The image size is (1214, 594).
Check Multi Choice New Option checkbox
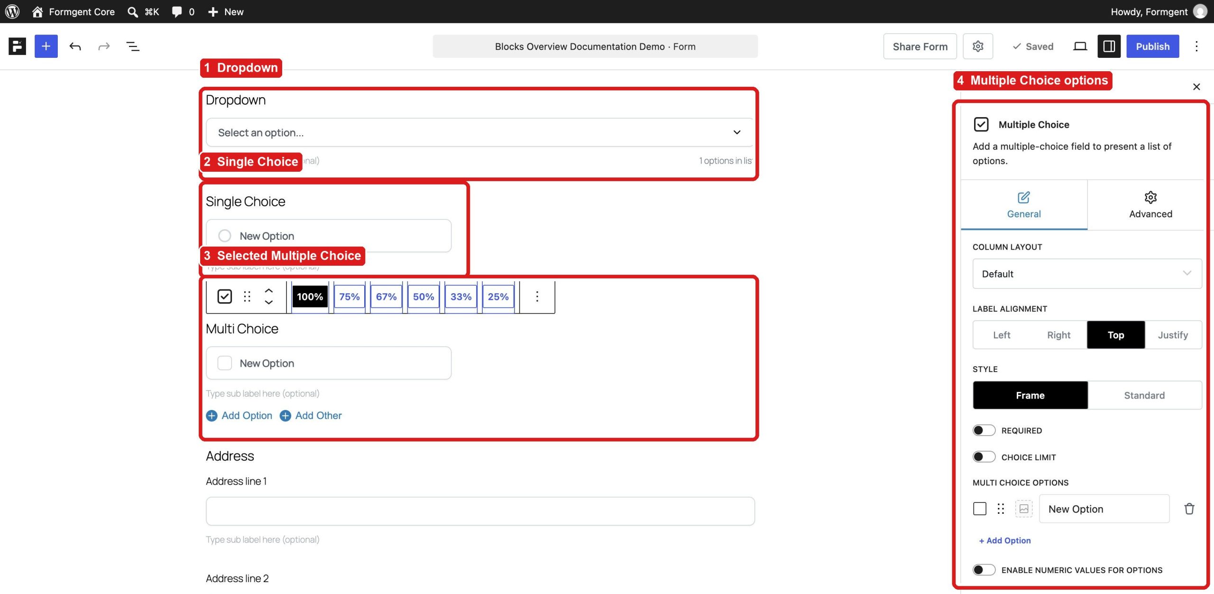[224, 363]
